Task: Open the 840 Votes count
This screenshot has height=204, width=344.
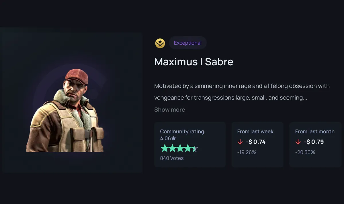Action: click(172, 158)
